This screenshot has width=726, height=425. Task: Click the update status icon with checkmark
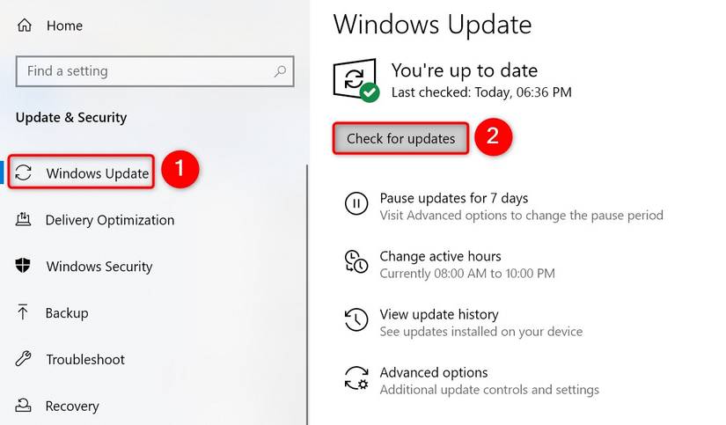(356, 80)
